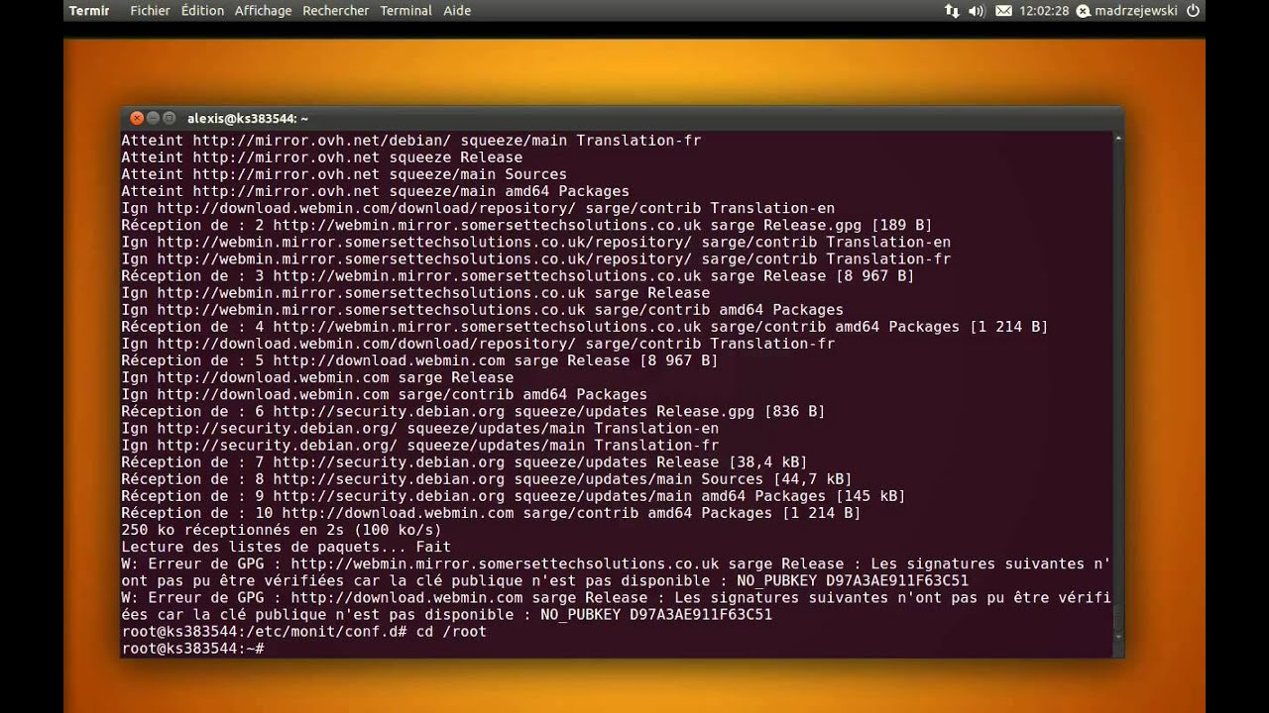Close the alexis@ks383544 terminal window

click(137, 118)
